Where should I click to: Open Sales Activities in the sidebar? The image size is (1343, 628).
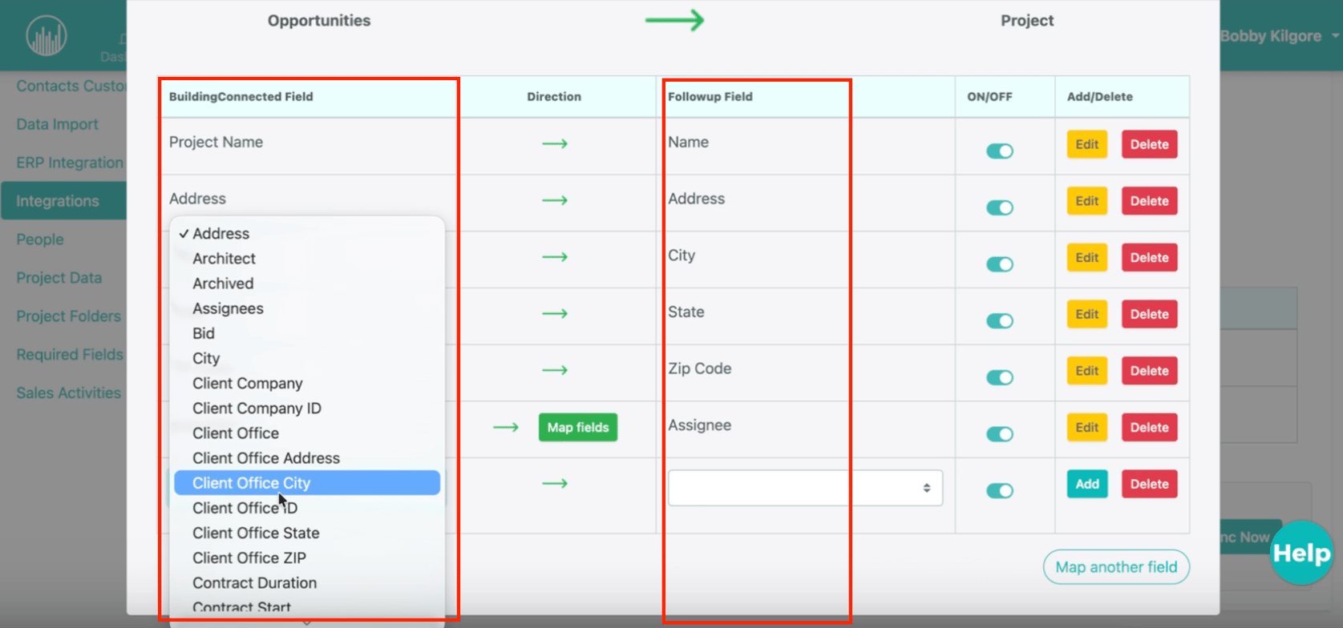pos(69,393)
